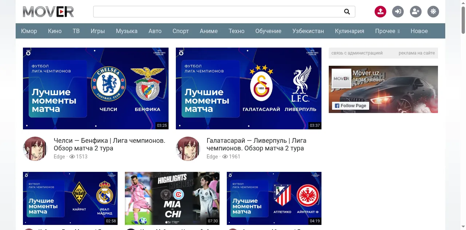Open the MIA vs CHI highlights thumbnail

(172, 198)
